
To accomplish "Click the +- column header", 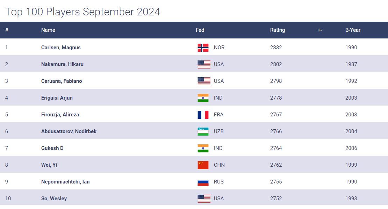I will click(319, 30).
